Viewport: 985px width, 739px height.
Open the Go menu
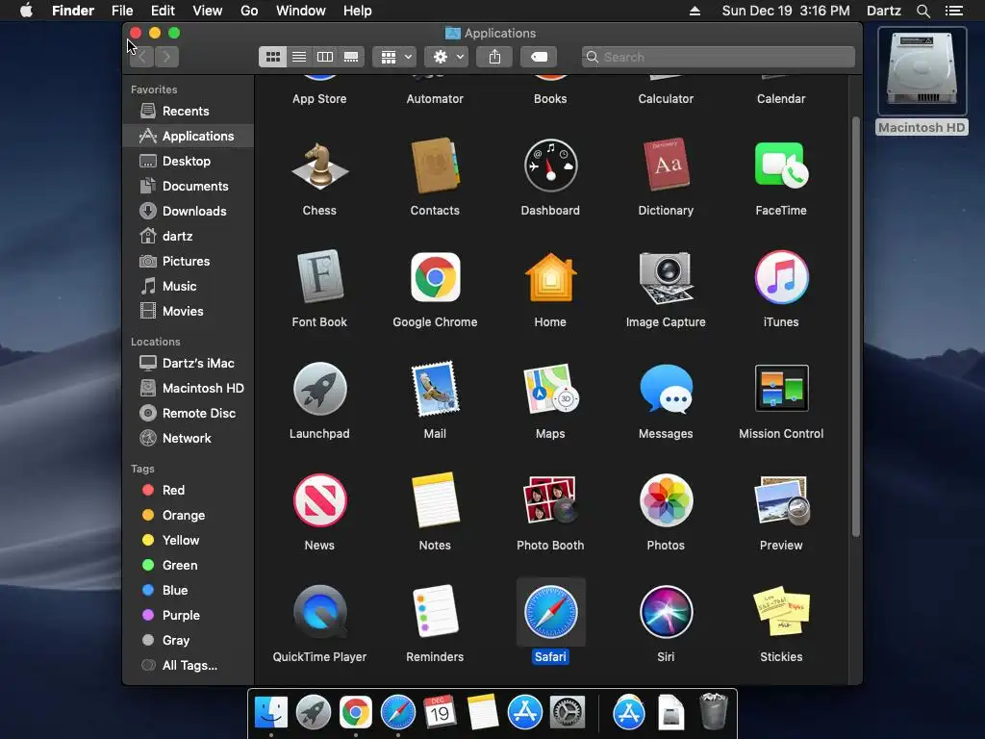click(249, 11)
